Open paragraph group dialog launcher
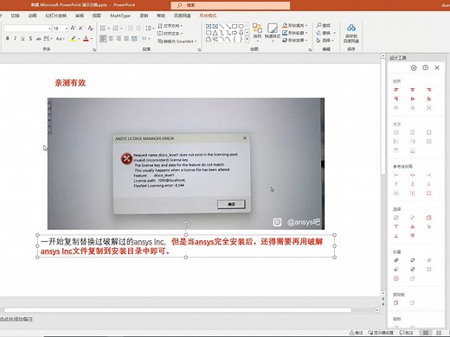This screenshot has height=337, width=450. pos(199,50)
